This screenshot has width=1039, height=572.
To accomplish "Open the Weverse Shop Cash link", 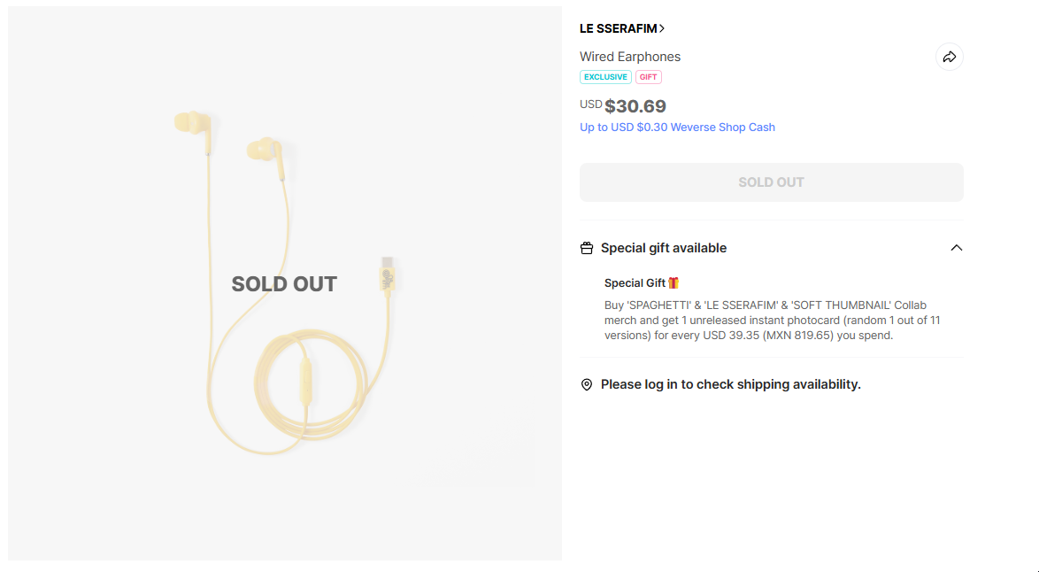I will click(677, 128).
